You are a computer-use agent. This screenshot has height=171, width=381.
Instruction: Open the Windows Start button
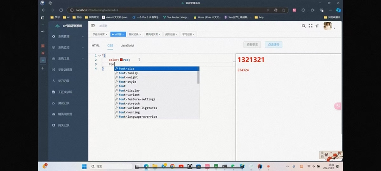[x=84, y=166]
